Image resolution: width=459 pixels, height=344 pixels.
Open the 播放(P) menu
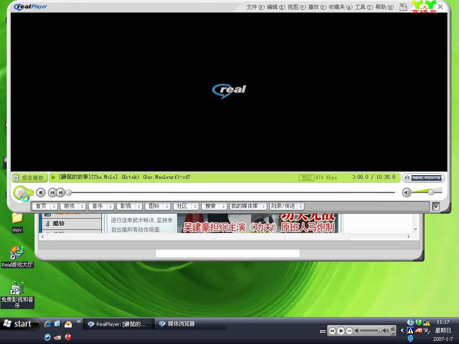coord(317,7)
